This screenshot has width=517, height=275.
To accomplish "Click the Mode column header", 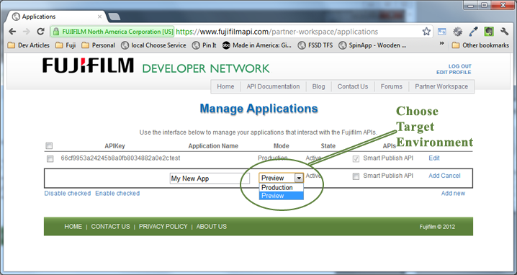I will coord(282,145).
